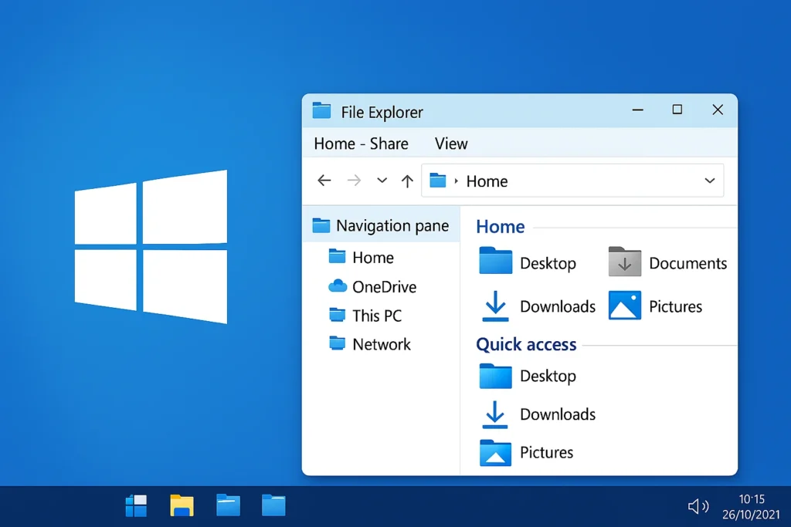The image size is (791, 527).
Task: Click the last blue folder taskbar icon
Action: pyautogui.click(x=273, y=505)
